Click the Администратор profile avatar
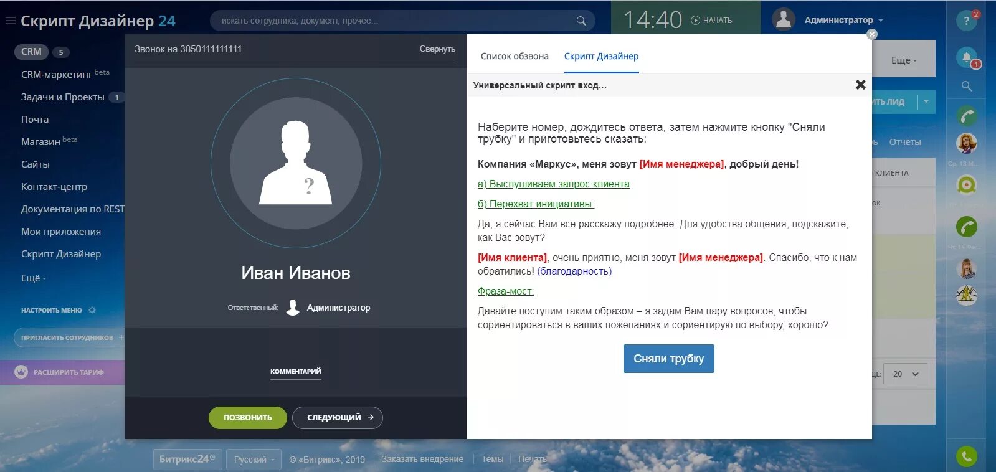The height and width of the screenshot is (472, 996). click(x=784, y=19)
